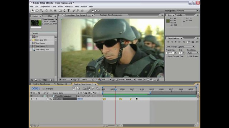Open the Active Camera view dropdown
This screenshot has width=229, height=128.
[x=127, y=80]
